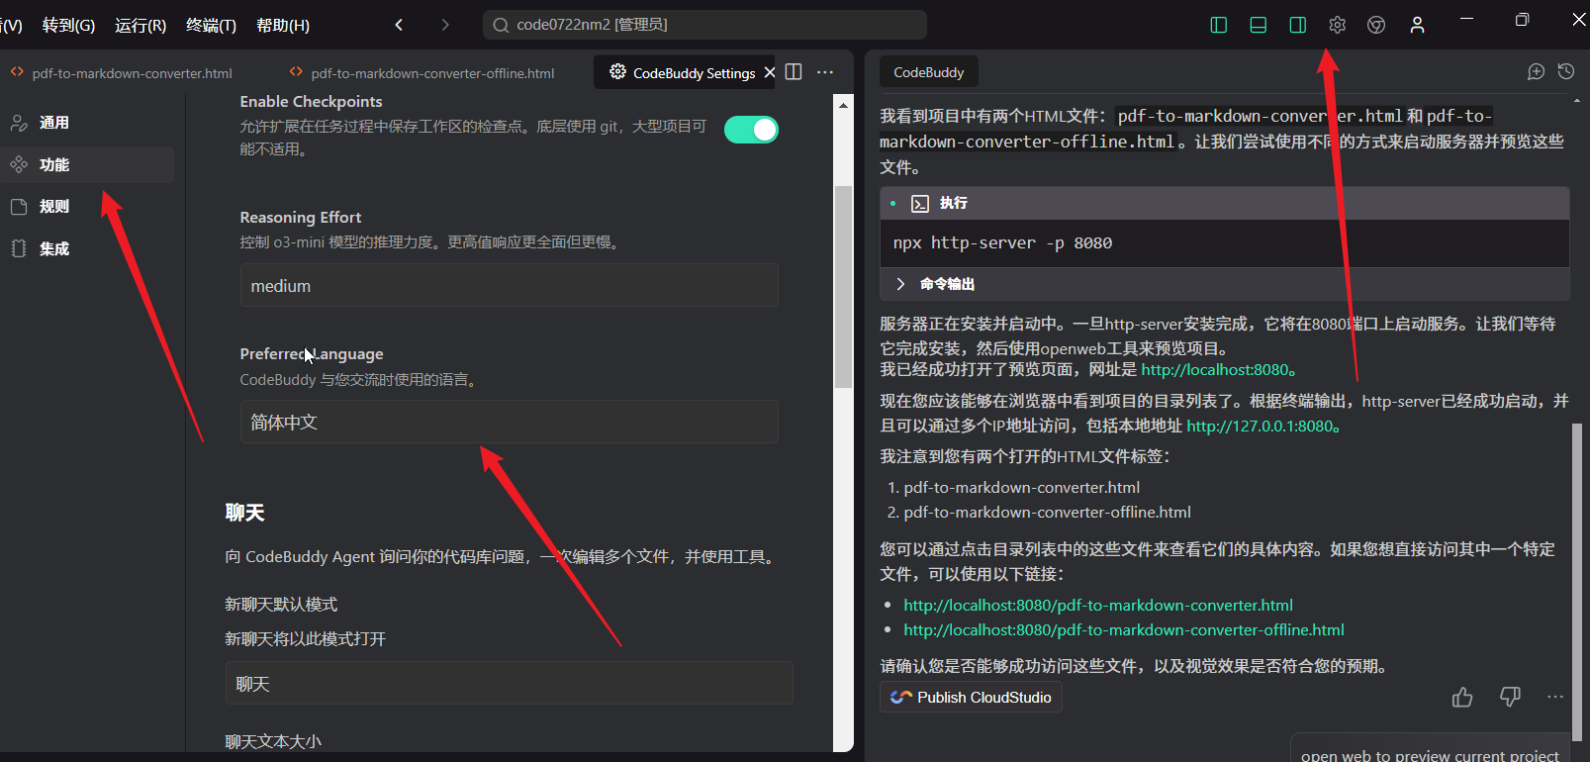Toggle the secondary sidebar layout icon
Viewport: 1590px width, 762px height.
pos(1298,25)
